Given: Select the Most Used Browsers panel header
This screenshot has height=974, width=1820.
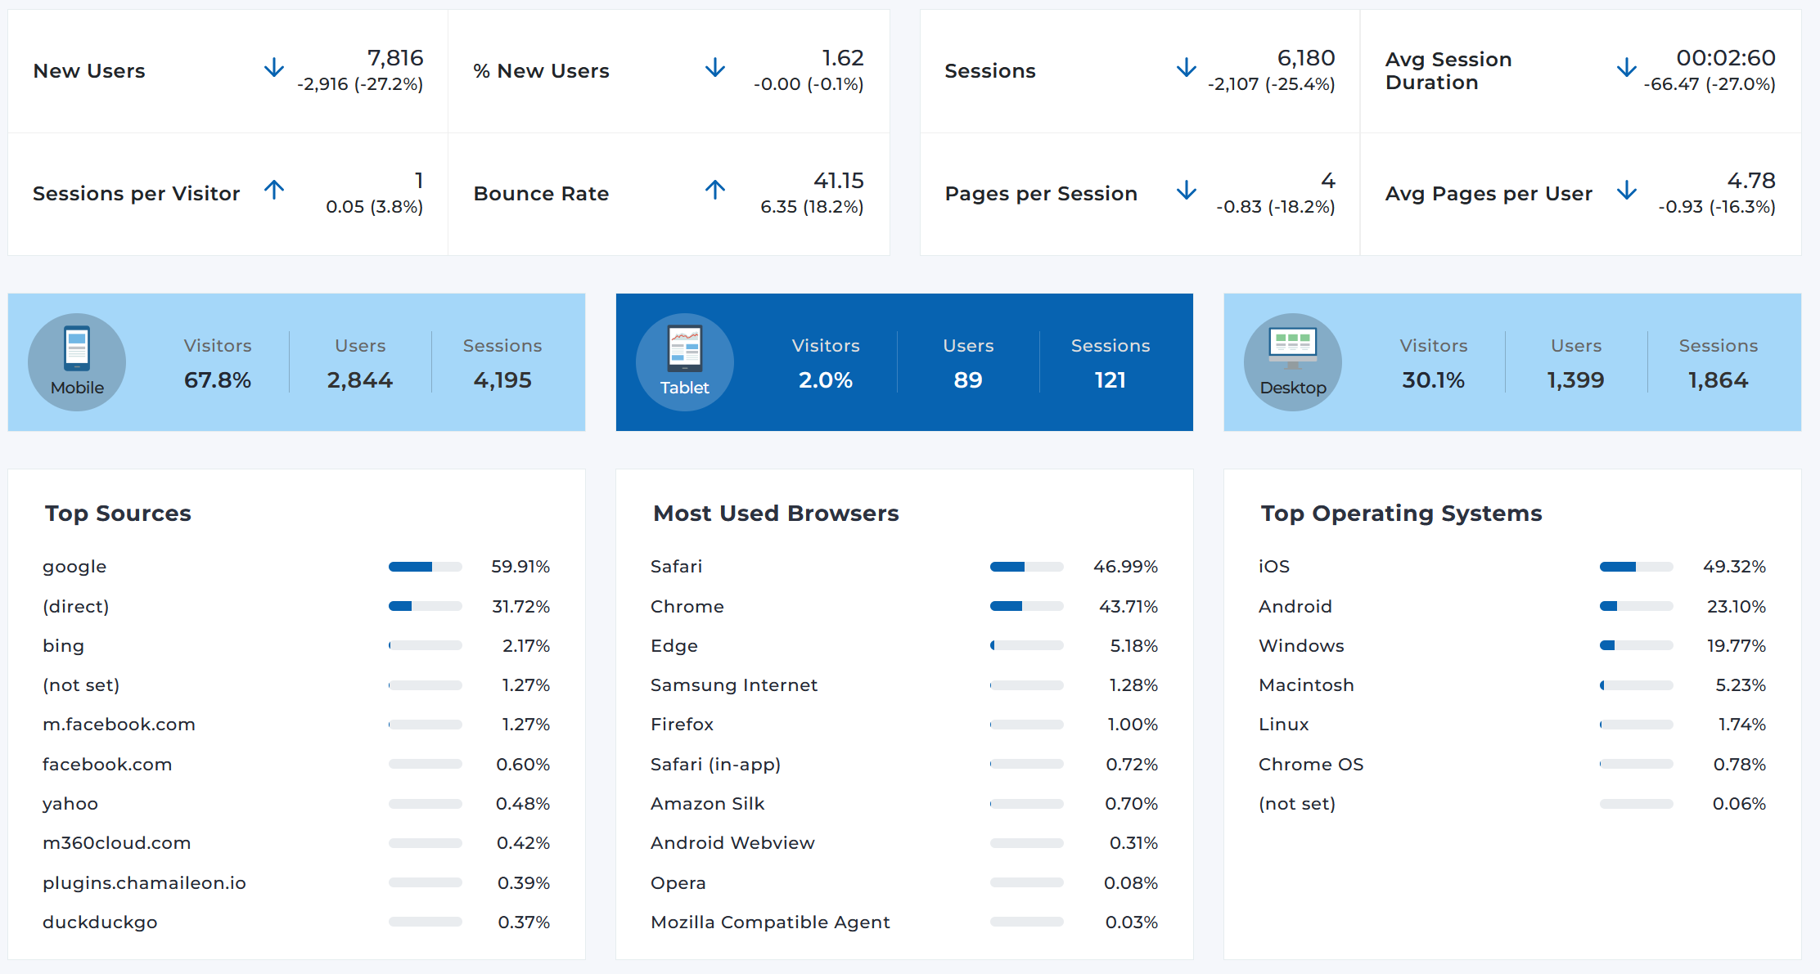Looking at the screenshot, I should coord(776,513).
